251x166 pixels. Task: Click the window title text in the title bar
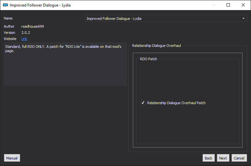tap(40, 5)
